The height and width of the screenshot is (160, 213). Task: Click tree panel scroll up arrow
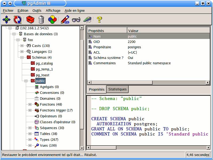point(82,28)
